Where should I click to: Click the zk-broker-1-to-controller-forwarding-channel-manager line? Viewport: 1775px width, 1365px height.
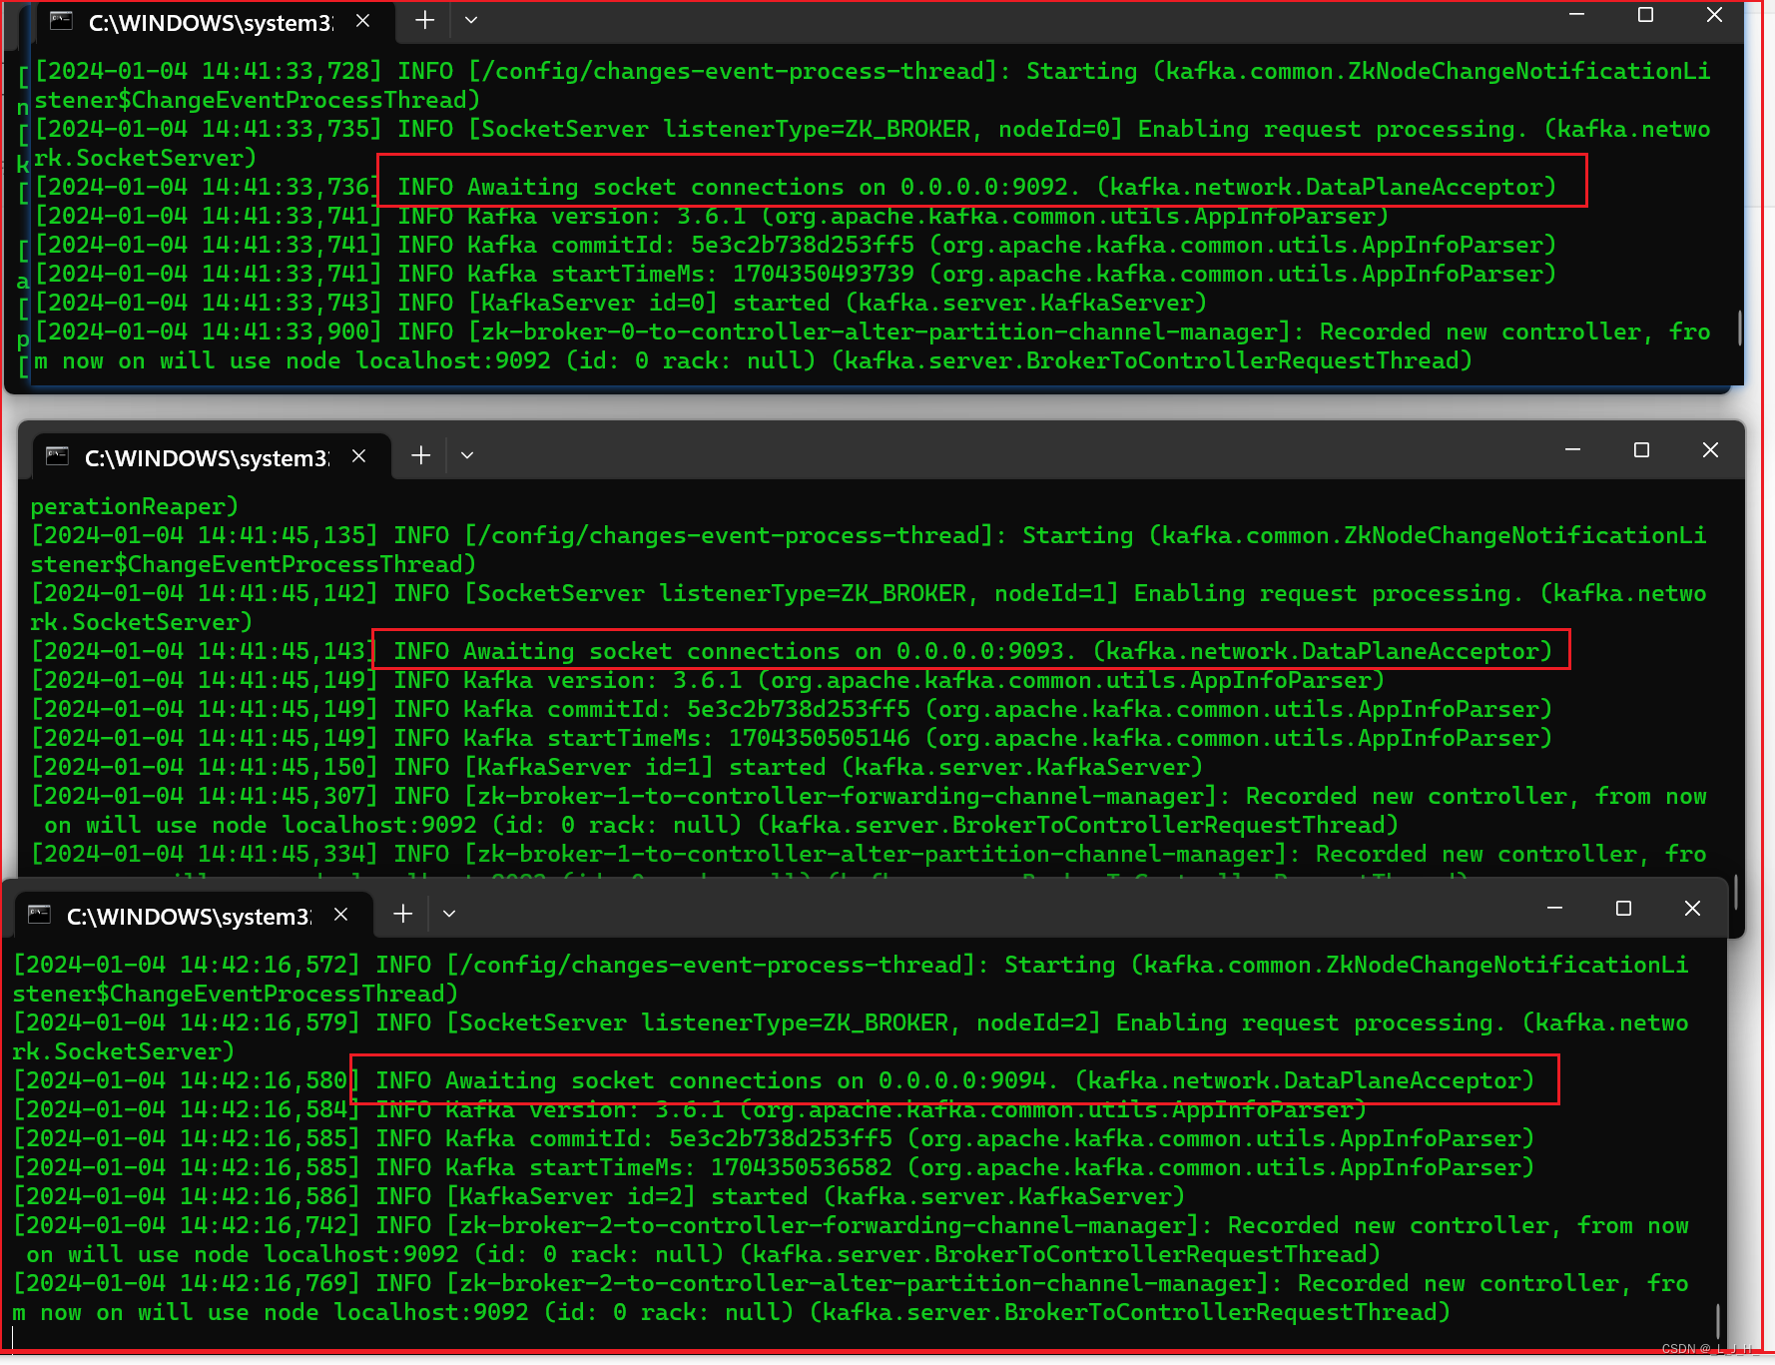pos(869,811)
